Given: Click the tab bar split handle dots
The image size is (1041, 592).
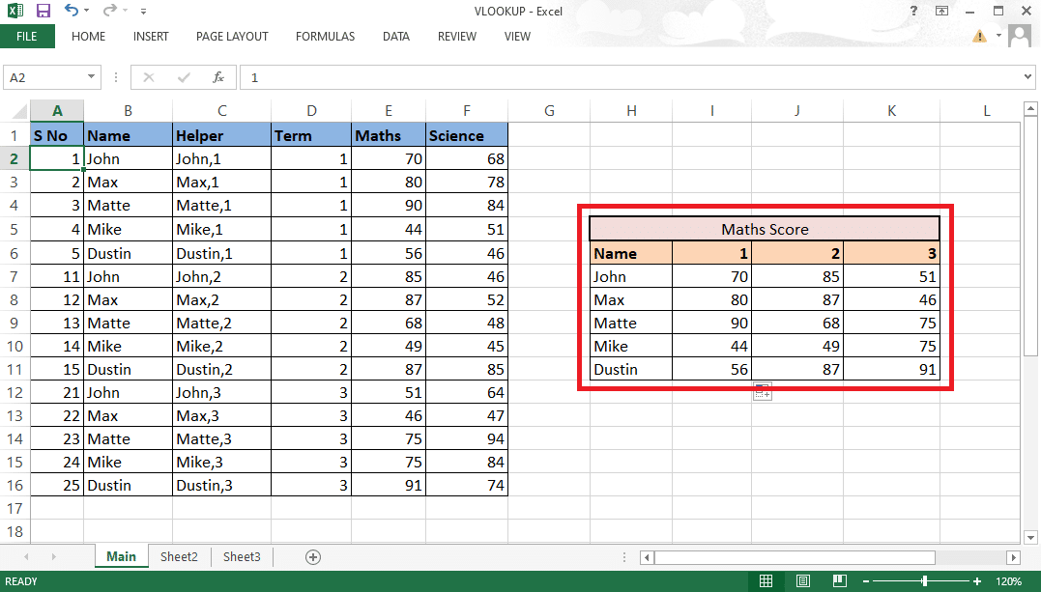Looking at the screenshot, I should [x=624, y=557].
